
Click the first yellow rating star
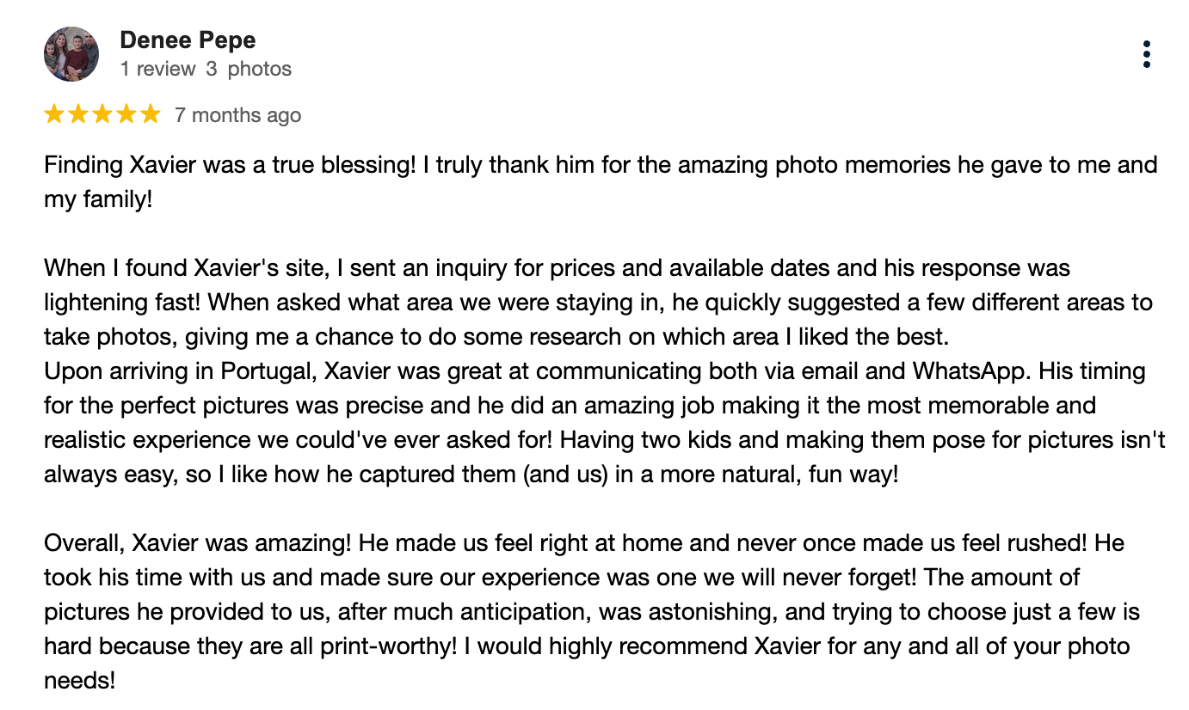click(54, 113)
